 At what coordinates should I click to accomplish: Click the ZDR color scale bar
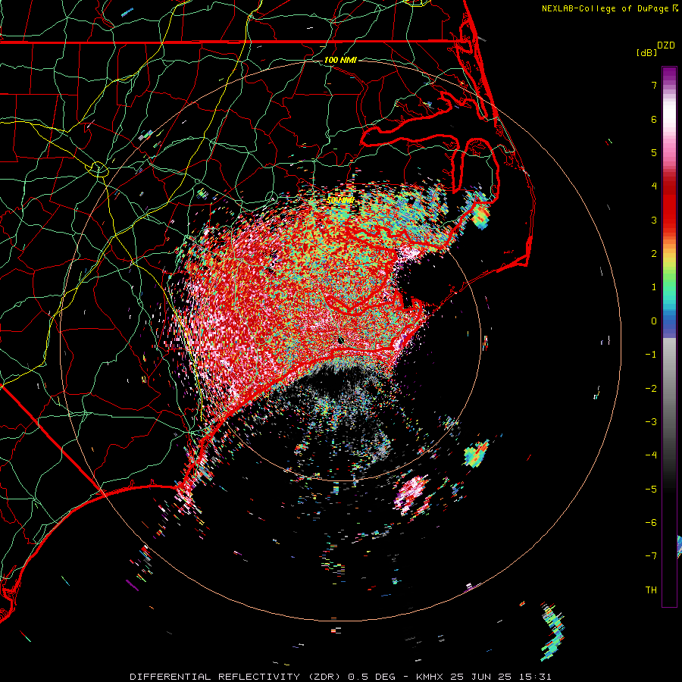pos(669,336)
